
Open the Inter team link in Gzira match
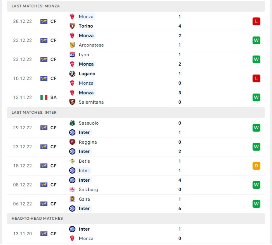tap(84, 209)
